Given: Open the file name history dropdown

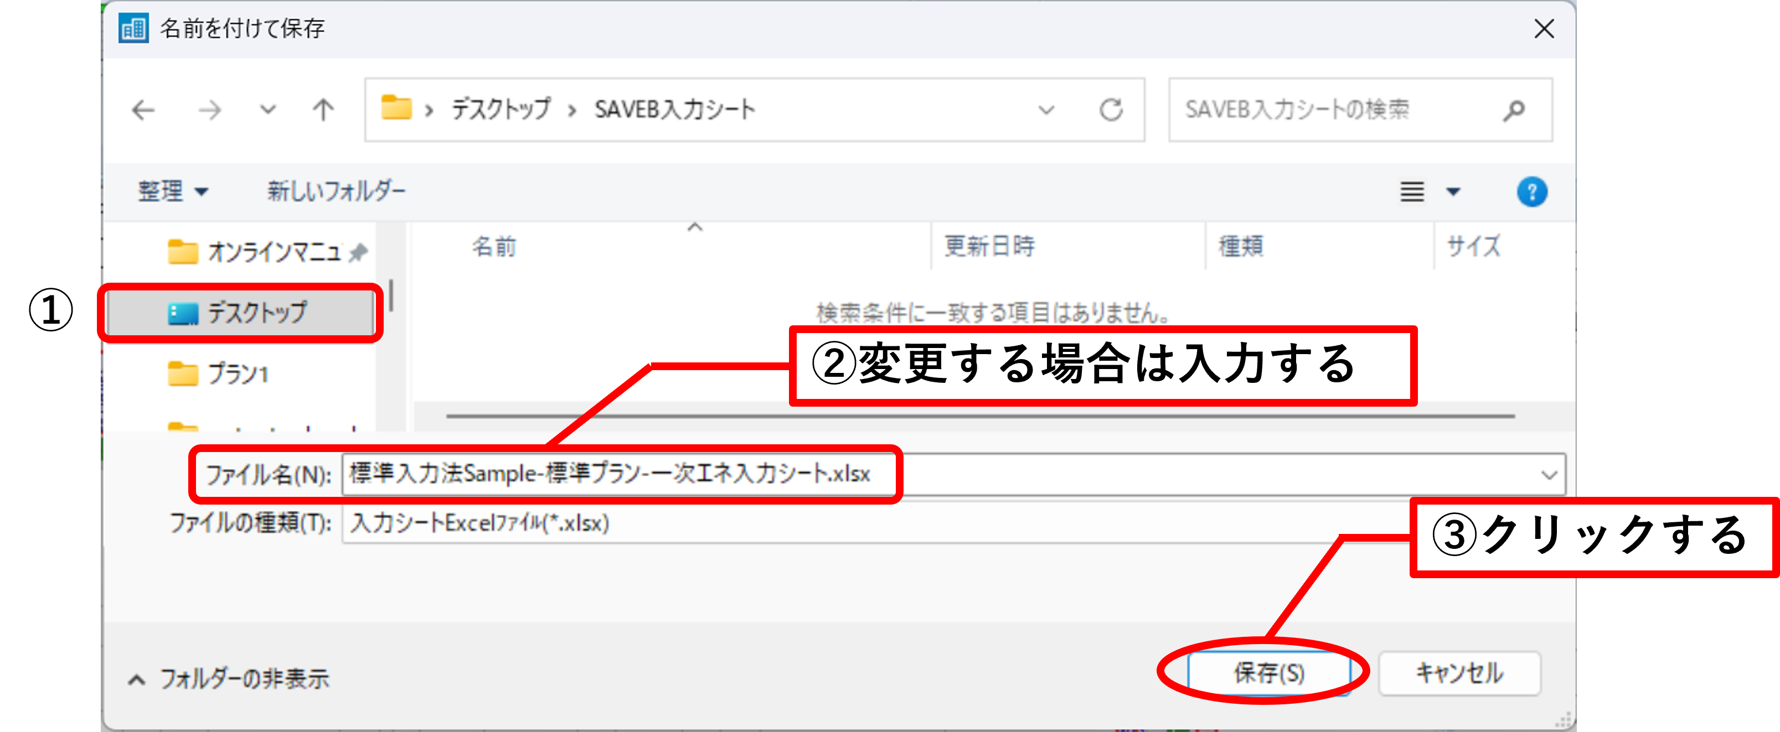Looking at the screenshot, I should (1549, 475).
